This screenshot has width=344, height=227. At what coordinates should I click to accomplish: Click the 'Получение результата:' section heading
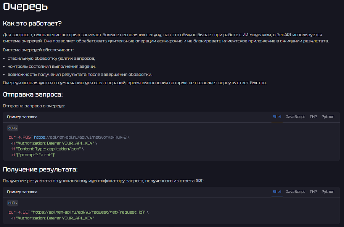[x=40, y=169]
